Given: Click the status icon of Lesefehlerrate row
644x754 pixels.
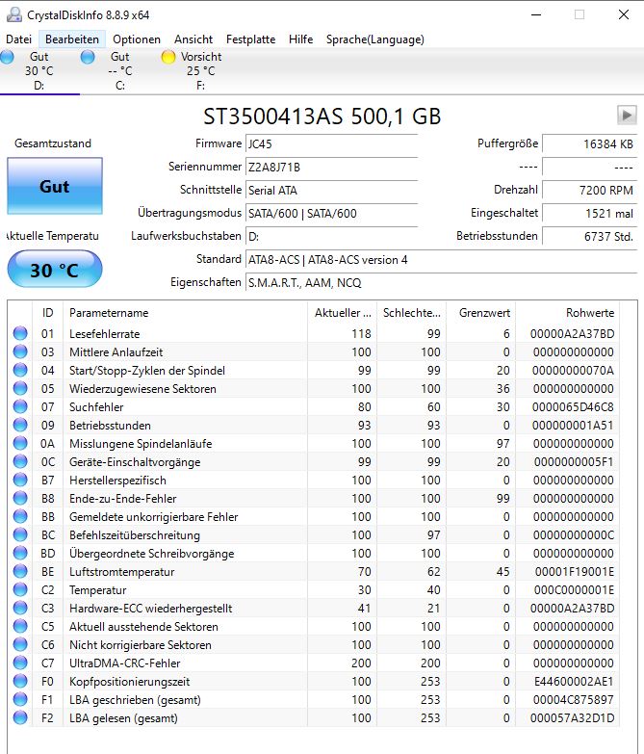Looking at the screenshot, I should tap(20, 333).
